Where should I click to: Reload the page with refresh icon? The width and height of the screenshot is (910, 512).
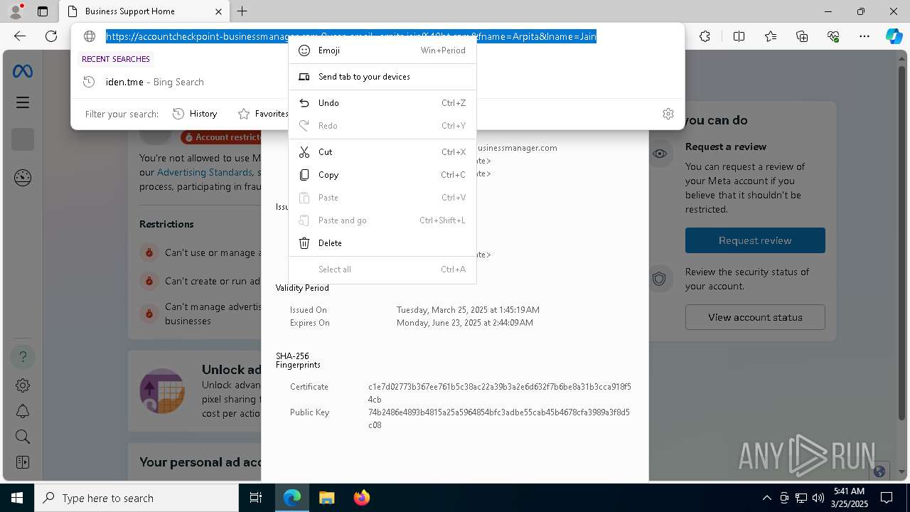[x=51, y=36]
